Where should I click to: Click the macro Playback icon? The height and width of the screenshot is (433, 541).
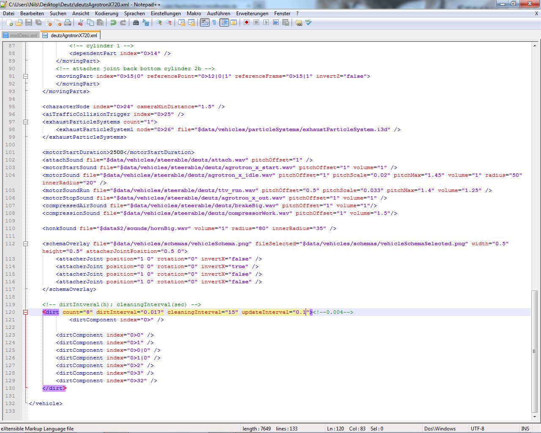point(266,22)
